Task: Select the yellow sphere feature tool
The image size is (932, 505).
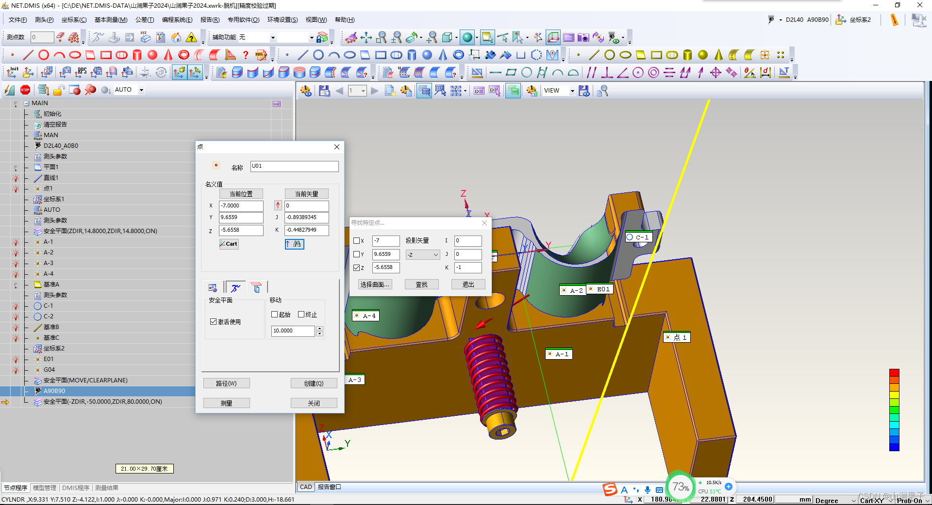Action: click(x=703, y=55)
